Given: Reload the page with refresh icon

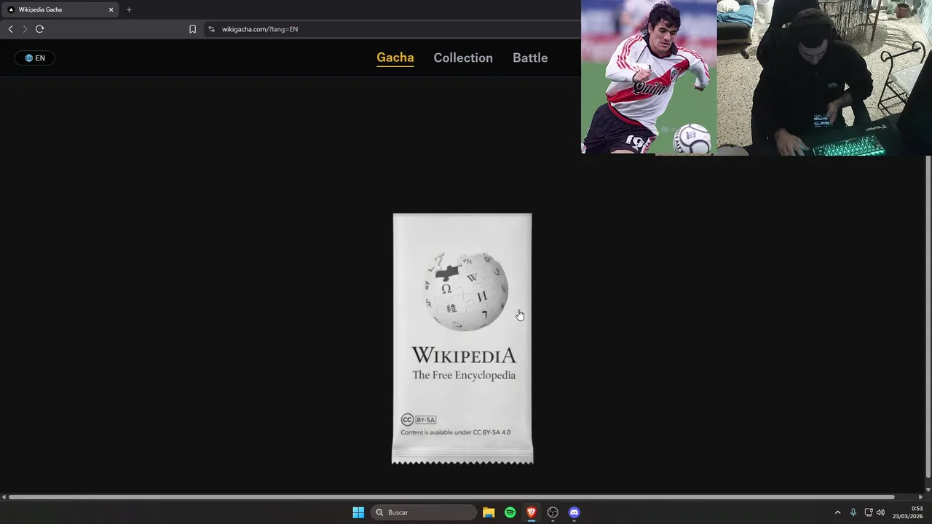Looking at the screenshot, I should point(39,29).
